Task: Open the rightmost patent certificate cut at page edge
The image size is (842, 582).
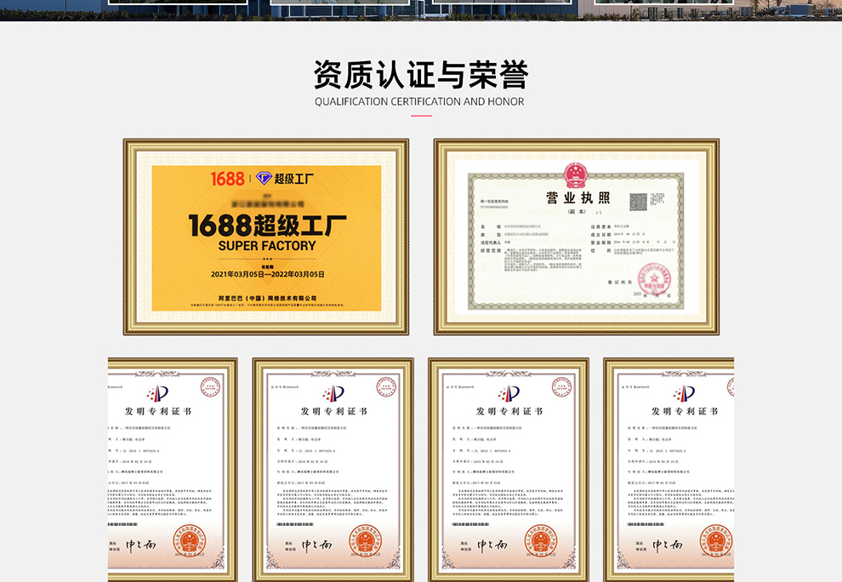Action: [668, 470]
